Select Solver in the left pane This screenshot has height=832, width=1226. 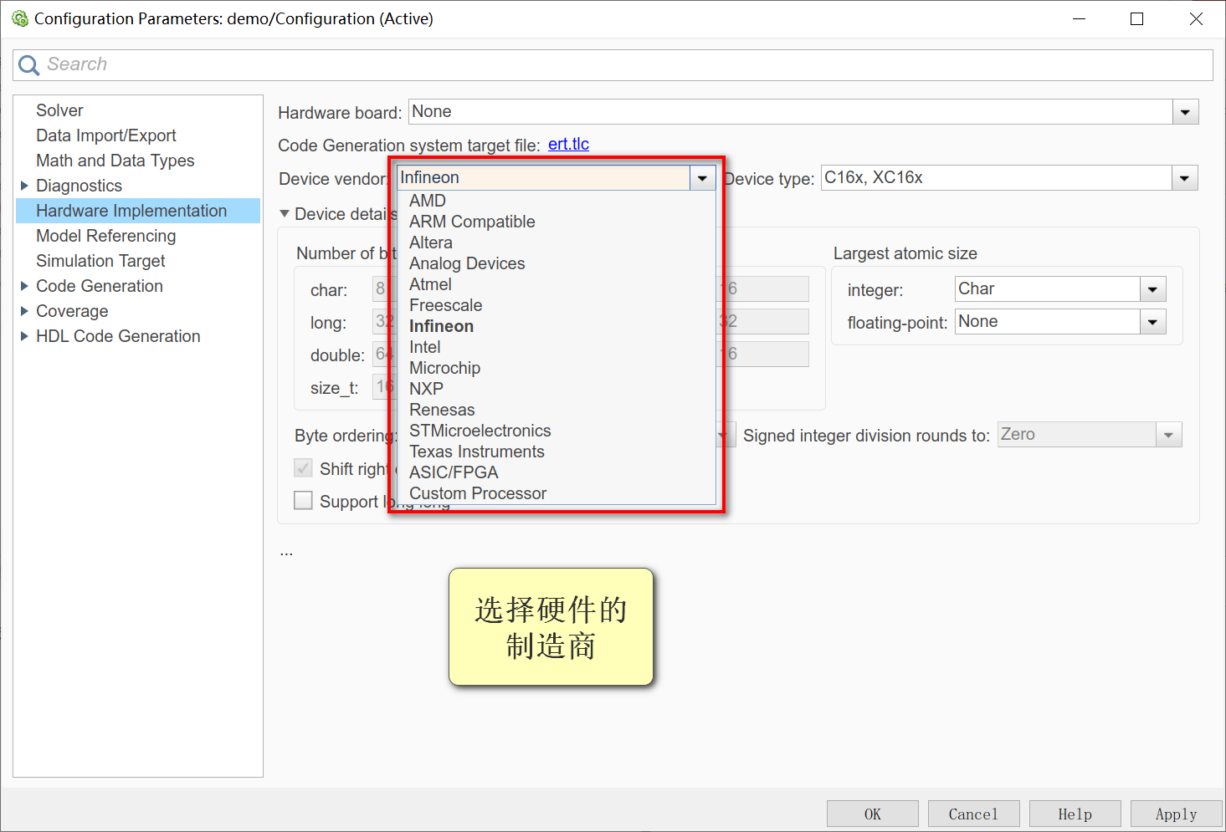pyautogui.click(x=59, y=110)
